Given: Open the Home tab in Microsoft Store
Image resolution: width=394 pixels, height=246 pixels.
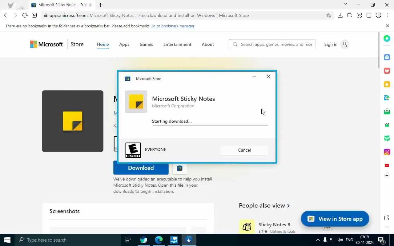Looking at the screenshot, I should [103, 44].
